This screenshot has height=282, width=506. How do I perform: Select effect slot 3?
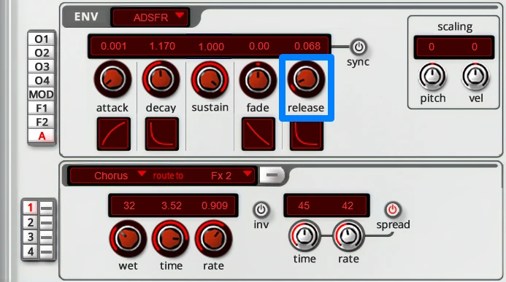[x=31, y=237]
